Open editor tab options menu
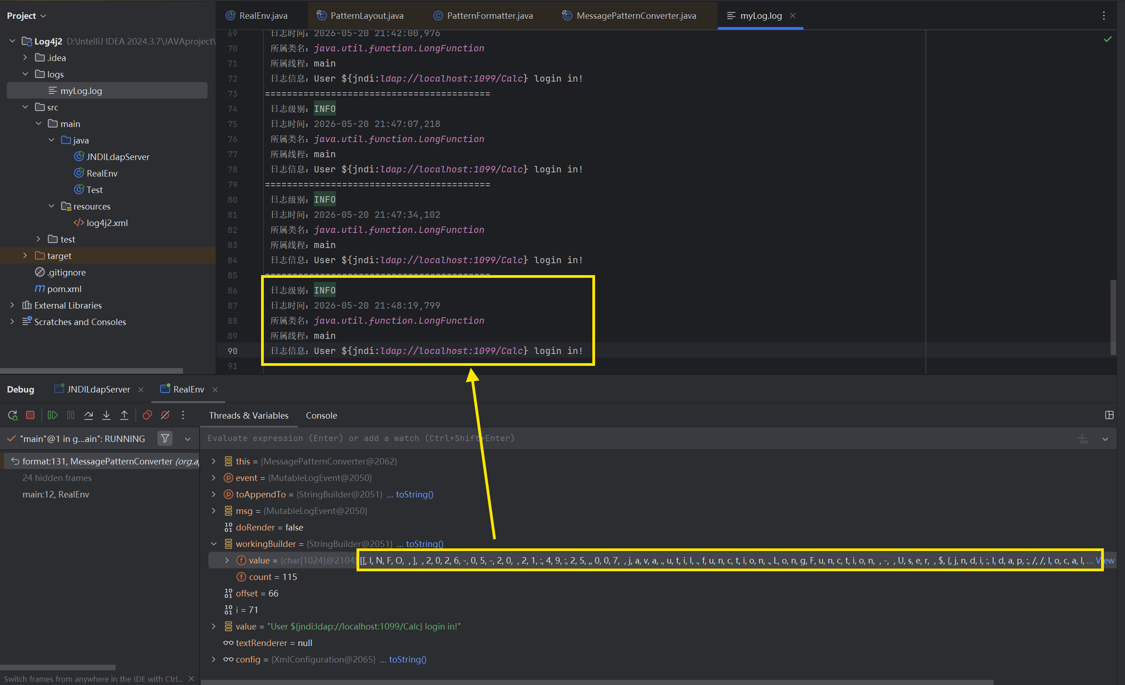 click(x=1104, y=16)
